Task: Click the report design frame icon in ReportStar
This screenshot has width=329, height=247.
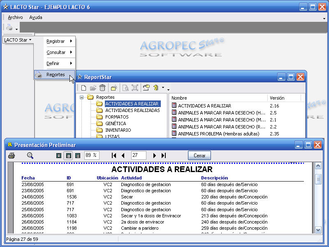Action: [x=135, y=88]
